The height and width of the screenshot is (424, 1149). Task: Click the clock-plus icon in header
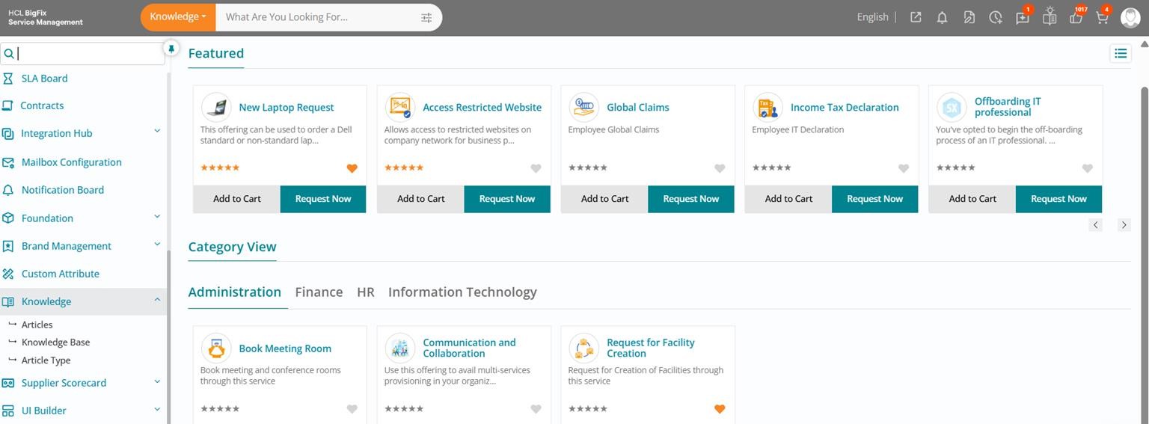pyautogui.click(x=995, y=17)
